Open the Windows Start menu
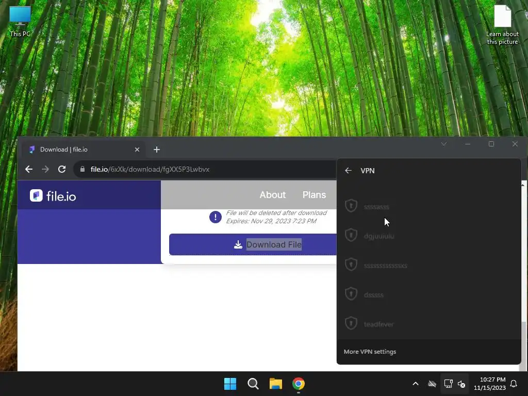528x396 pixels. (230, 384)
